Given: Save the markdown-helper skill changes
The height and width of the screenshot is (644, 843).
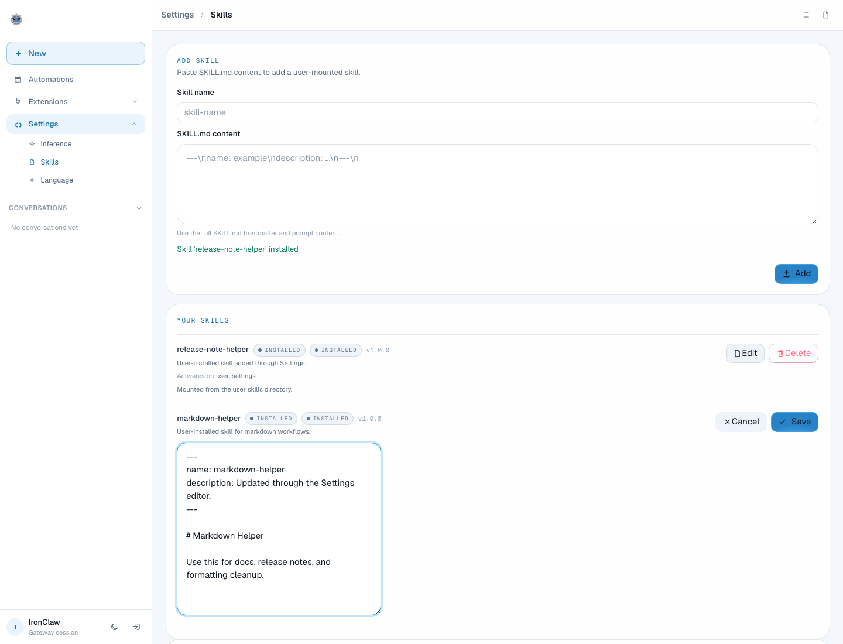Looking at the screenshot, I should pos(794,422).
